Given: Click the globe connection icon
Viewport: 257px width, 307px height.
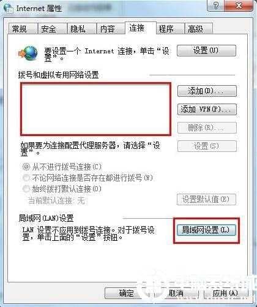Looking at the screenshot, I should [x=28, y=53].
